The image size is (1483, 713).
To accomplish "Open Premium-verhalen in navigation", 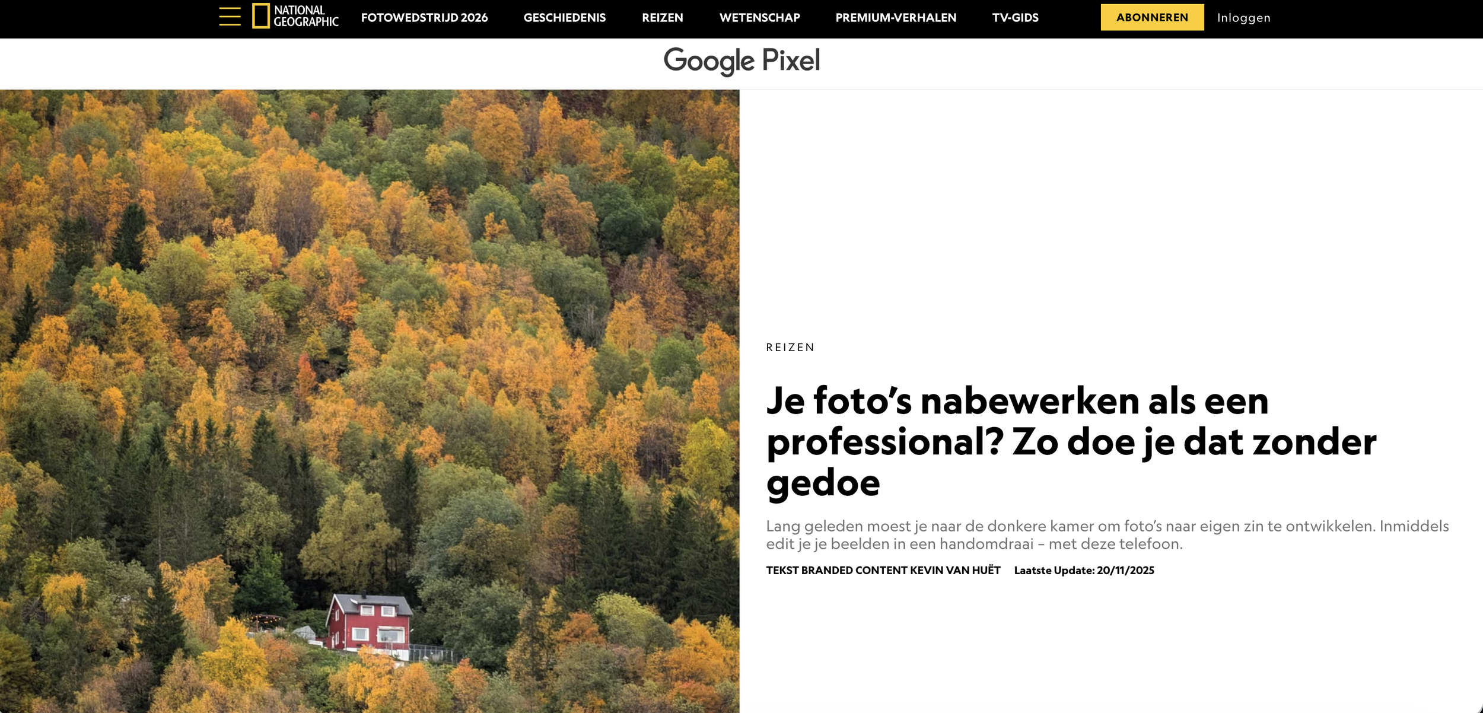I will coord(896,18).
